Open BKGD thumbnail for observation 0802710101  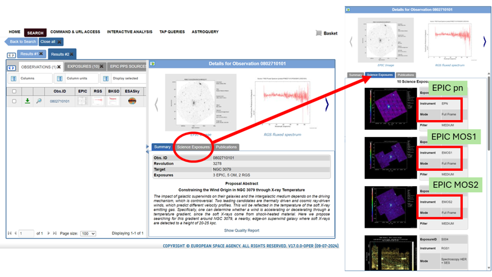click(113, 101)
